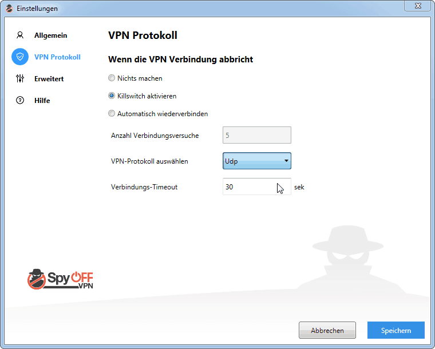The image size is (435, 349).
Task: Choose Automatisch wiederverbinden radio option
Action: [x=112, y=114]
